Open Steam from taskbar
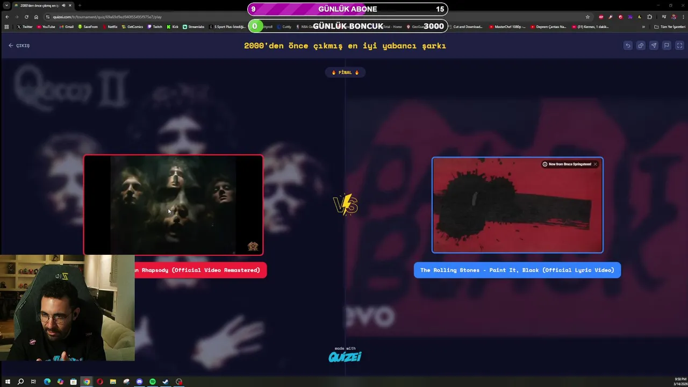688x387 pixels. [x=166, y=382]
